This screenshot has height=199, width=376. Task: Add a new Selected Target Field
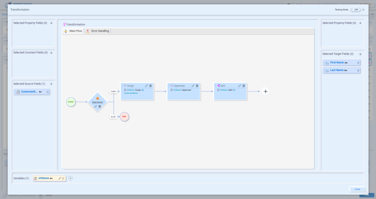(360, 54)
